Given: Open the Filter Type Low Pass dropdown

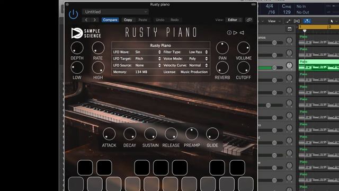Looking at the screenshot, I should tap(198, 52).
